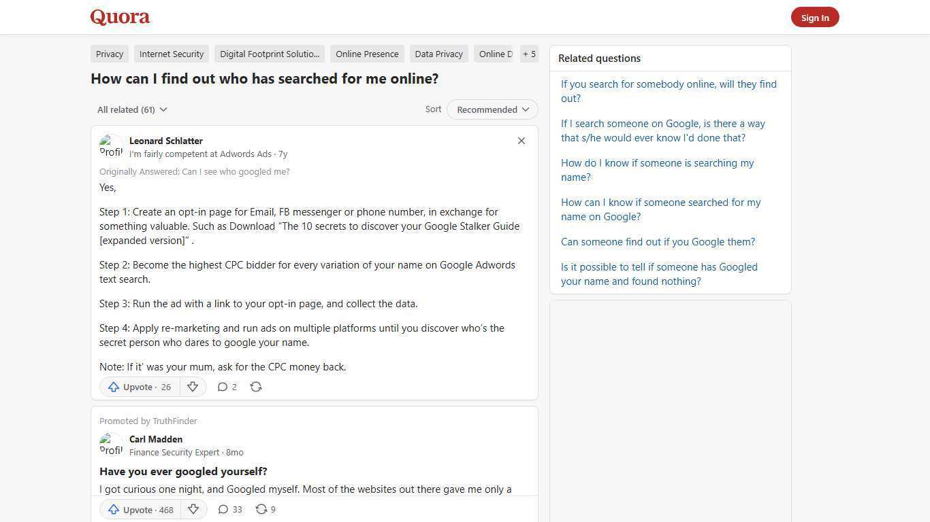The image size is (930, 522).
Task: View the 33 comments on Carl Madden's post
Action: pyautogui.click(x=229, y=509)
